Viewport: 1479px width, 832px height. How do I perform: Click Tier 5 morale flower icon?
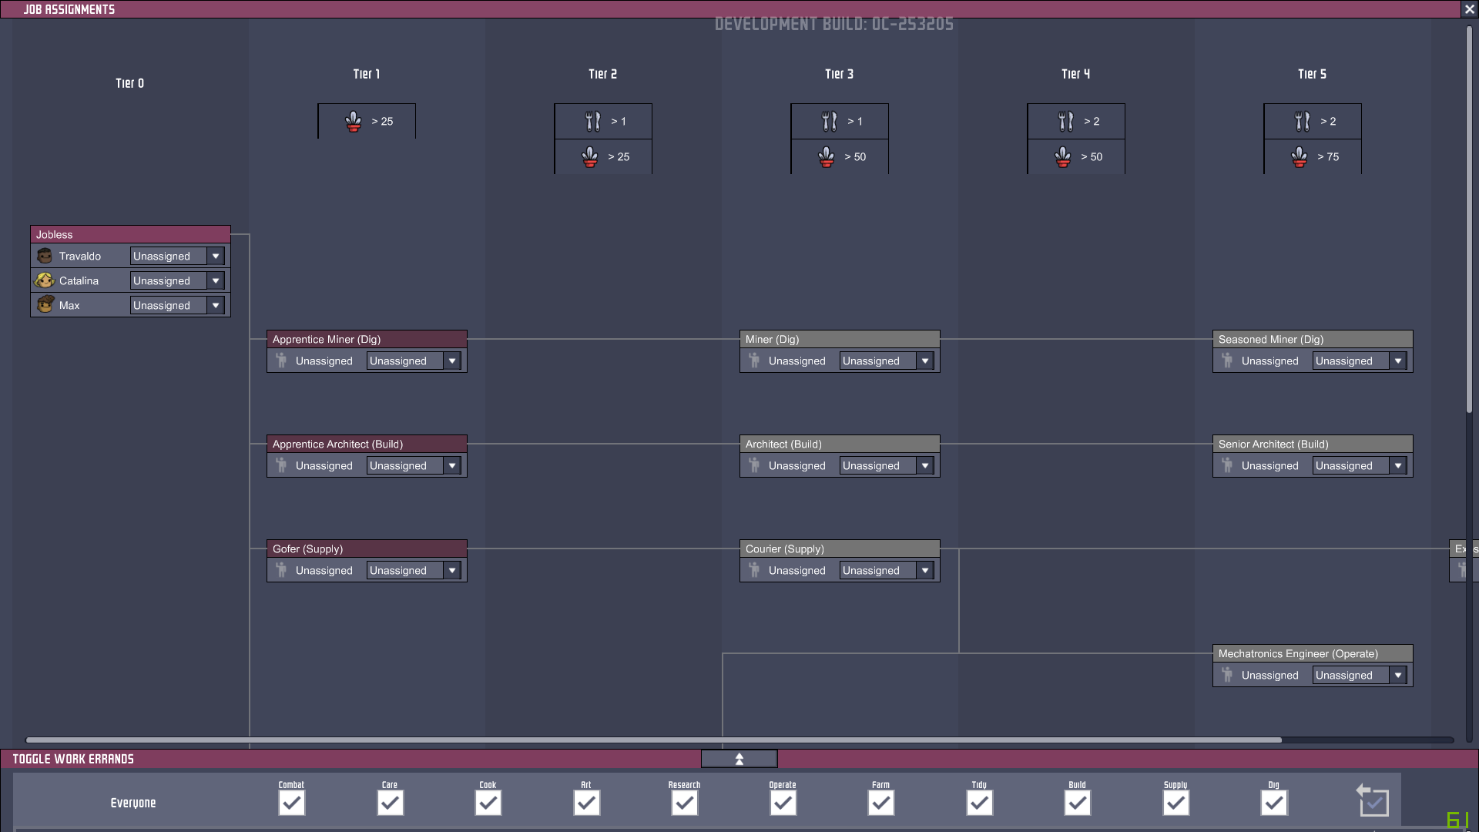coord(1299,157)
